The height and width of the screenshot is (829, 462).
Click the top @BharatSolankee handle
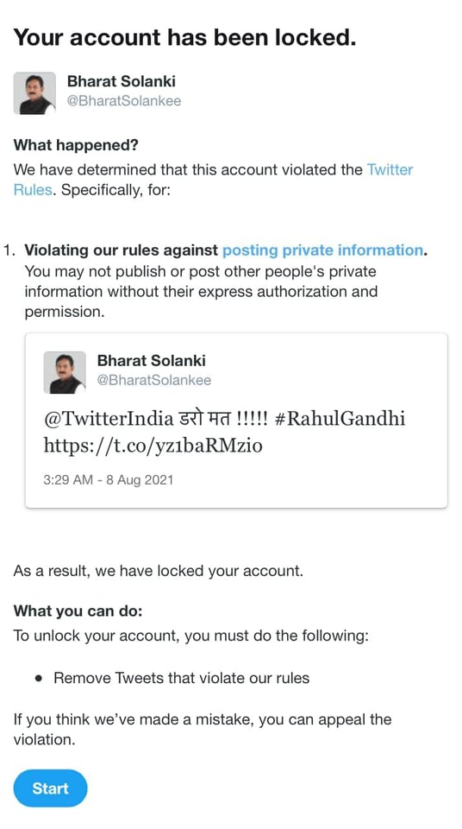(x=123, y=101)
